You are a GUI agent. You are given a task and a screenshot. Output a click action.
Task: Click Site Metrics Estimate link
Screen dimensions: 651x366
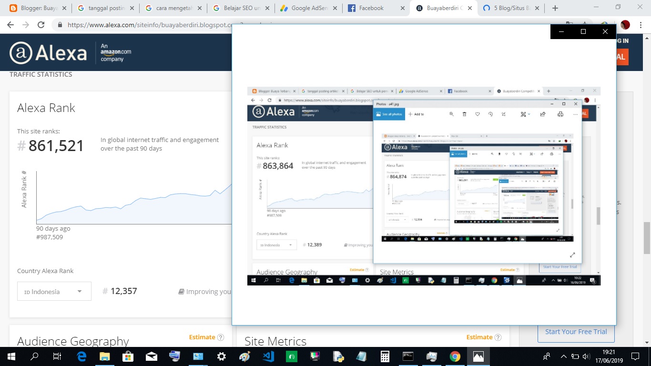479,337
